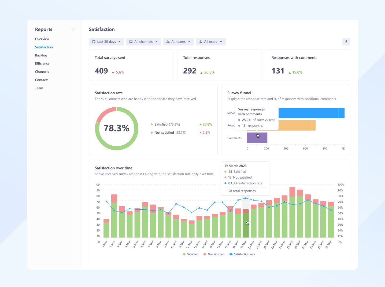Select the 2 Mar bar in the chart
The height and width of the screenshot is (287, 385).
click(x=114, y=216)
